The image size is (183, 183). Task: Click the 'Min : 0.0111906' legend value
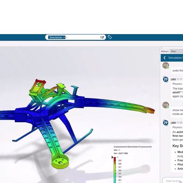pos(121,154)
